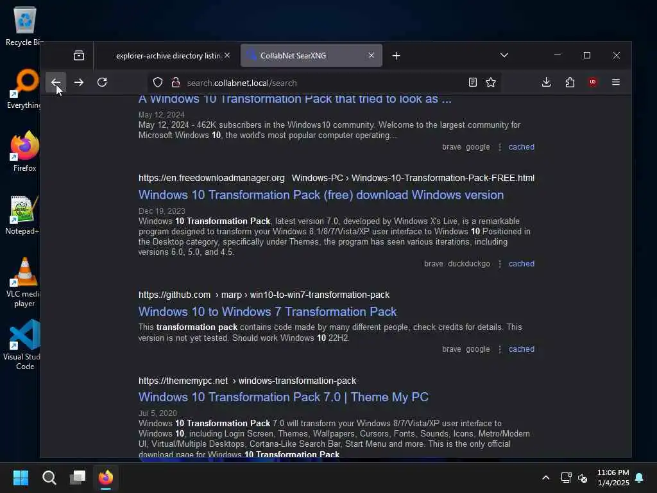Open the tracking protection shield icon

[x=158, y=83]
